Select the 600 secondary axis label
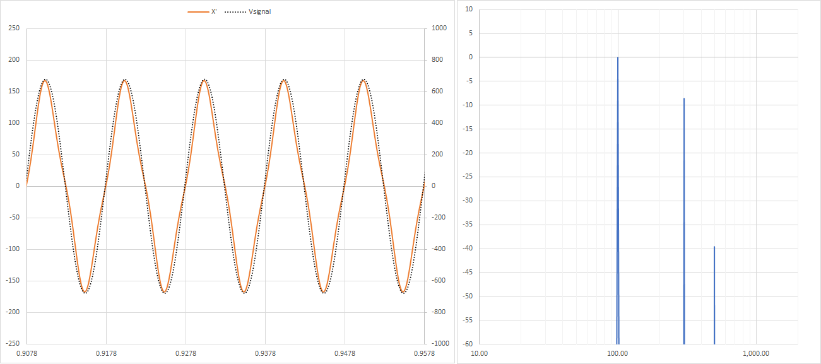Screen dimensions: 821x364 [437, 91]
